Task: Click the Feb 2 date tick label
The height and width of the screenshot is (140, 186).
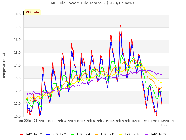Action: [x=52, y=121]
